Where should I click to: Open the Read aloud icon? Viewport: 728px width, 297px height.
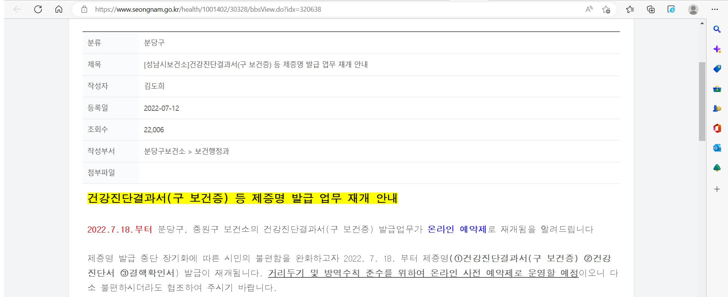click(589, 9)
